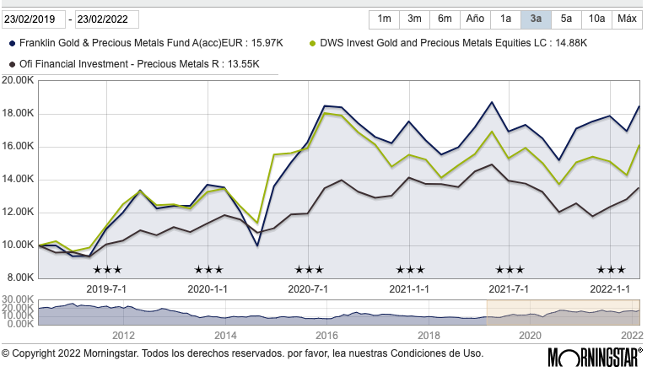Screen dimensions: 658x388
Task: Click the star rating above 2022-1-1
Action: coord(611,270)
